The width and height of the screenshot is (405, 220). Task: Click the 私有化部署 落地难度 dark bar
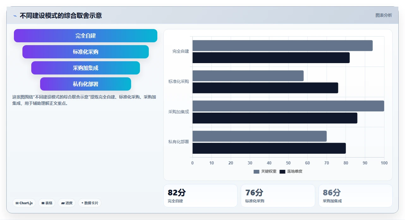coord(269,148)
